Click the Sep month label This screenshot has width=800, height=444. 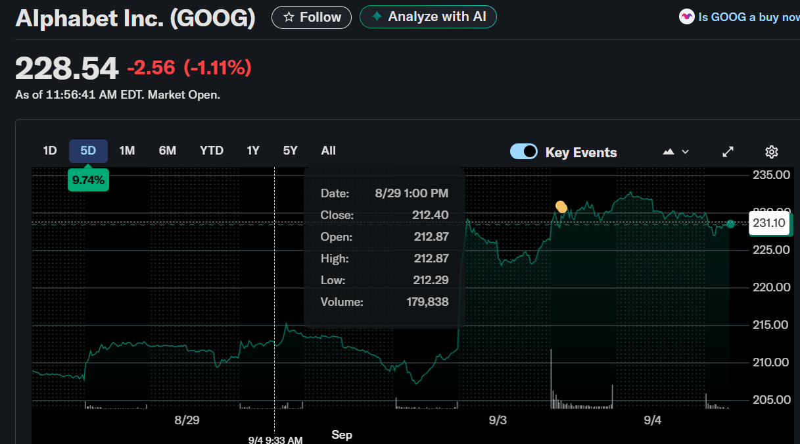click(342, 435)
